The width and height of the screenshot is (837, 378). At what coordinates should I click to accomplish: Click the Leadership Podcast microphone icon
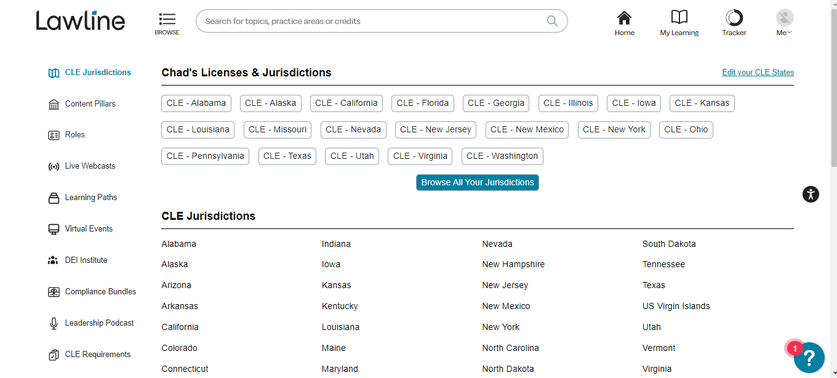[x=54, y=323]
